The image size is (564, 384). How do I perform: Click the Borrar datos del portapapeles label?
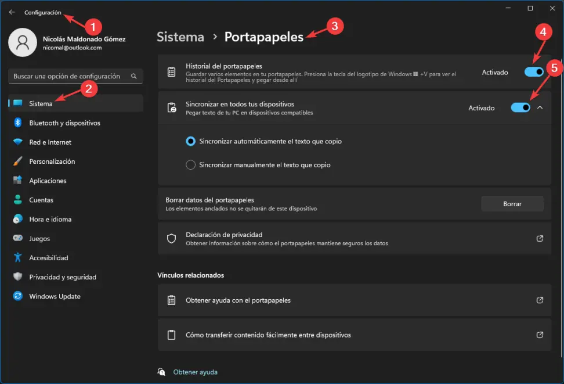(x=209, y=200)
